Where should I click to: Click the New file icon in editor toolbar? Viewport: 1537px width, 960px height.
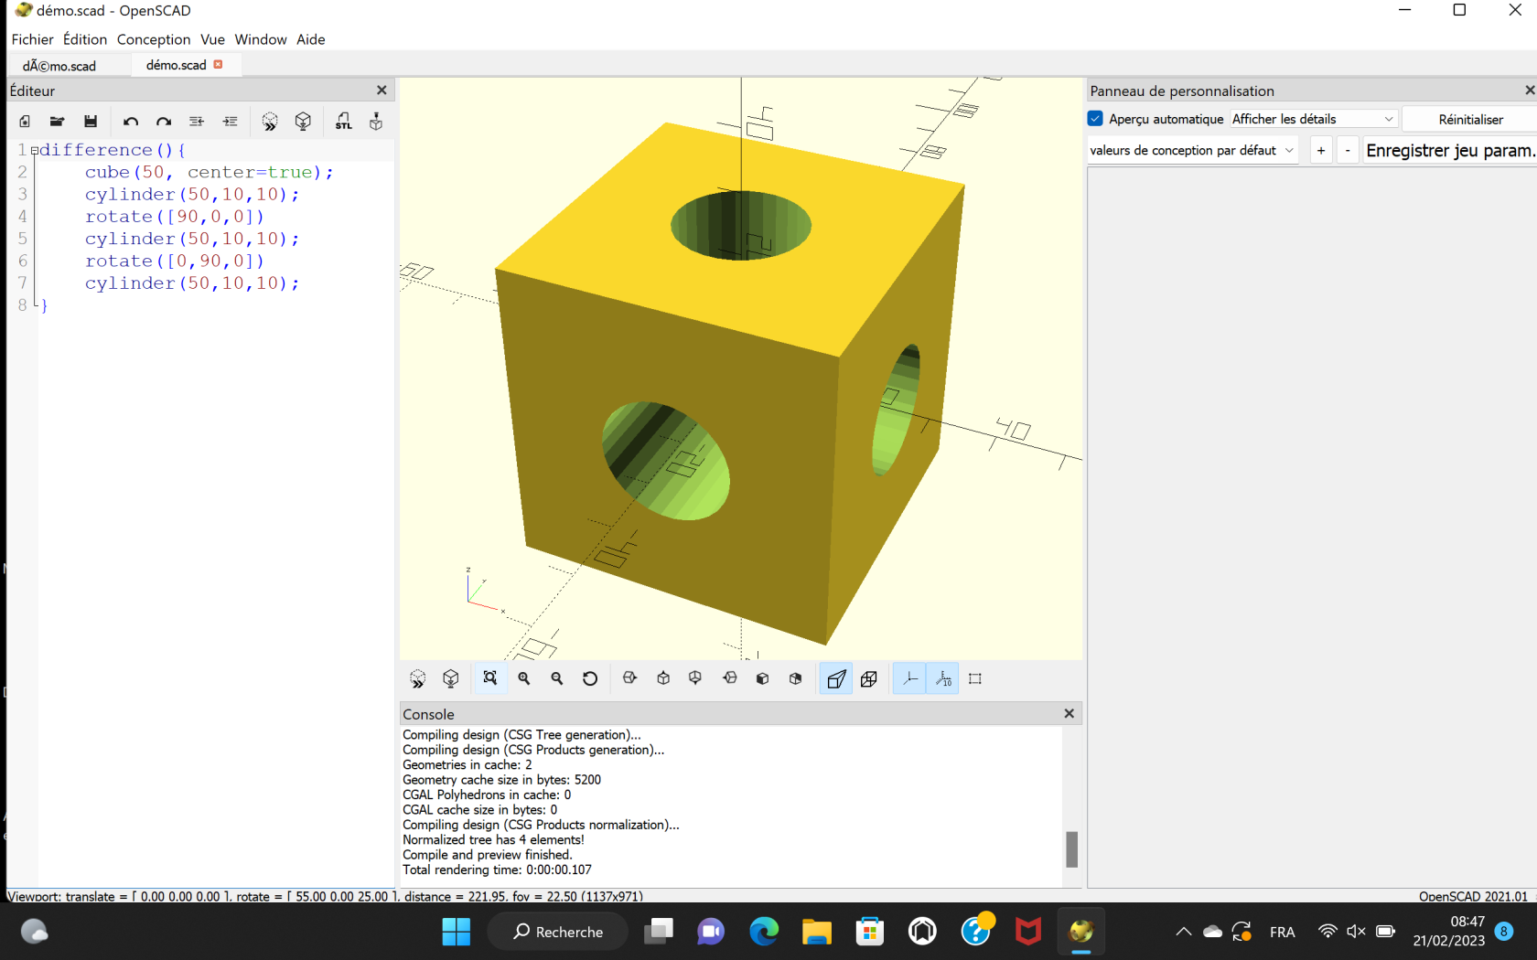[25, 122]
